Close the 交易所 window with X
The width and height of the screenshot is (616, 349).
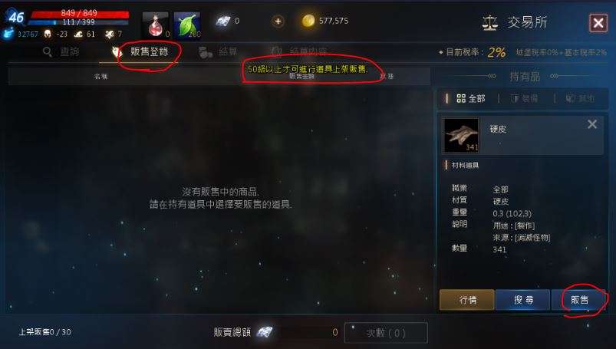[598, 23]
